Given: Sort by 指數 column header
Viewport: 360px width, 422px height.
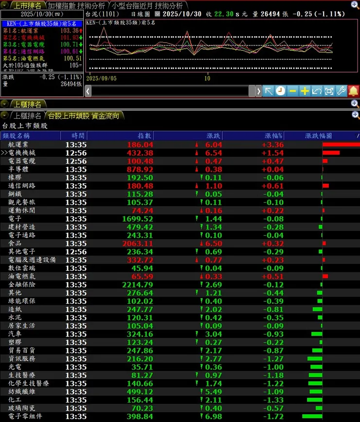Looking at the screenshot, I should [x=120, y=136].
